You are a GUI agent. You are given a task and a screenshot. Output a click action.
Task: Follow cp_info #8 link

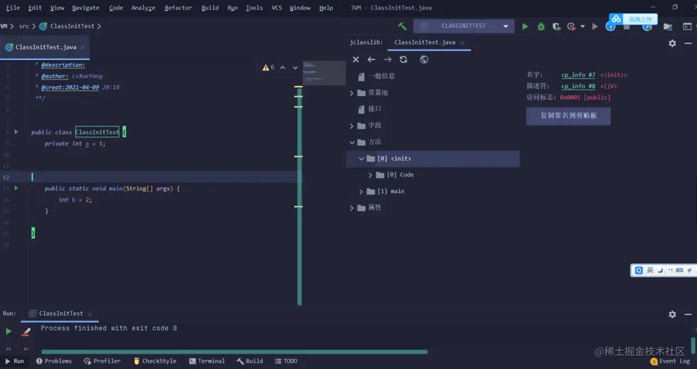[x=578, y=86]
